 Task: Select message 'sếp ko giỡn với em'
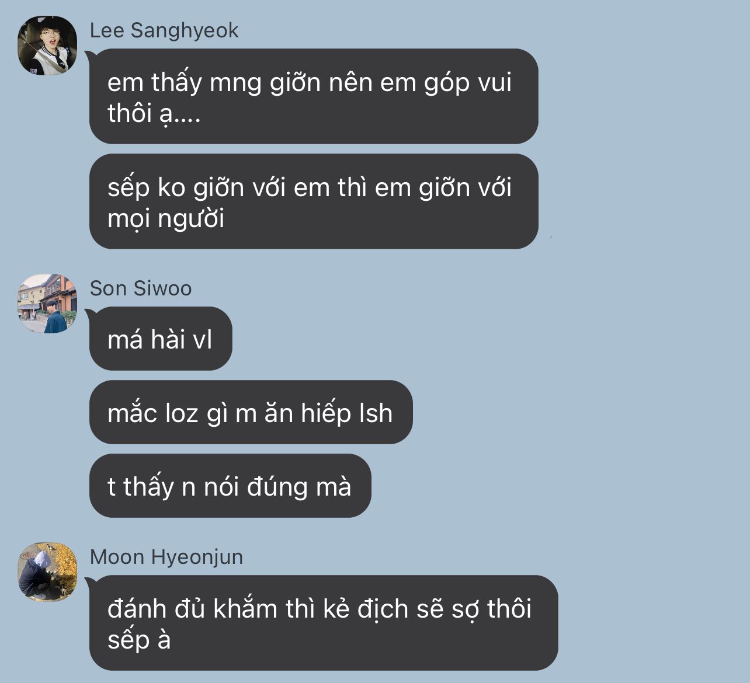pos(314,201)
